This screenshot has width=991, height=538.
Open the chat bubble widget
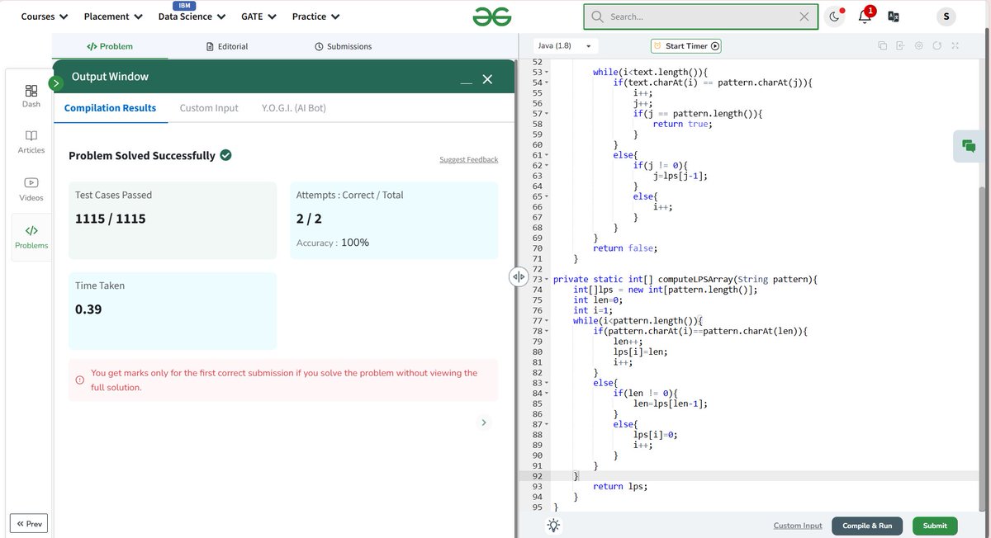969,146
